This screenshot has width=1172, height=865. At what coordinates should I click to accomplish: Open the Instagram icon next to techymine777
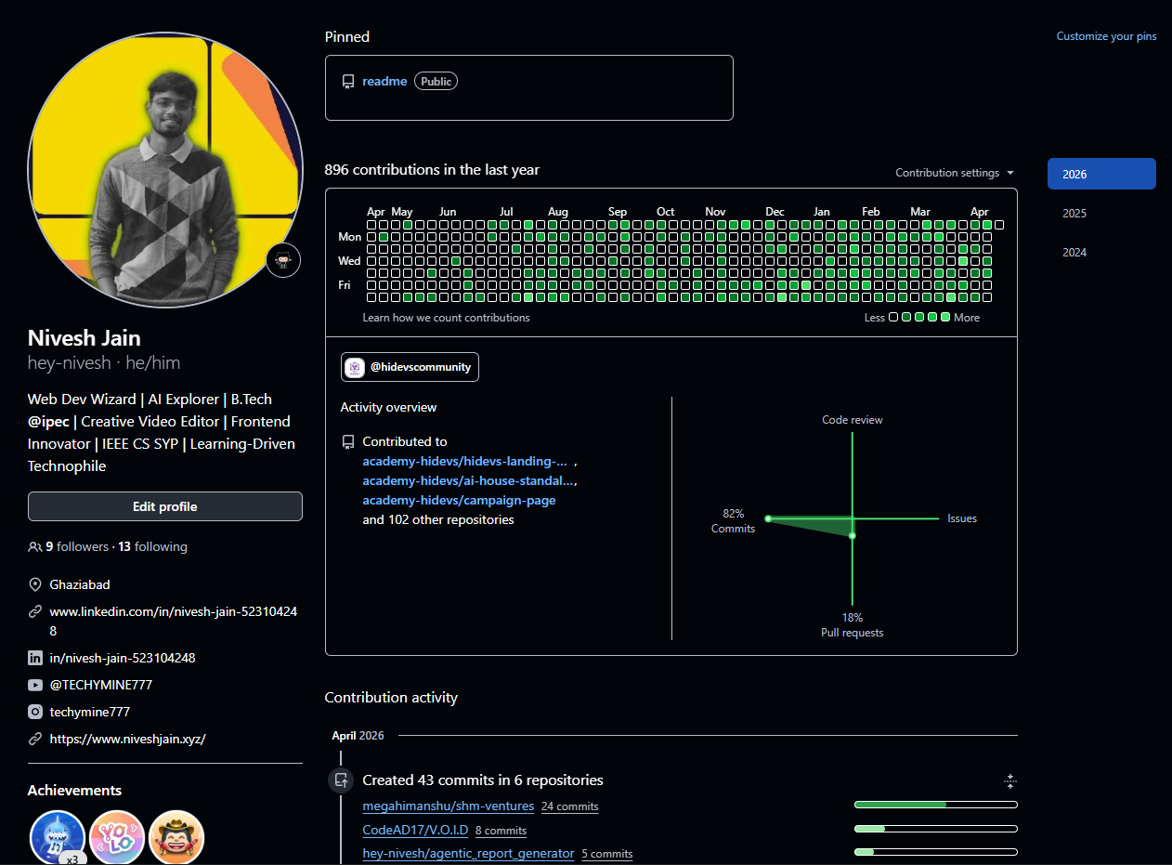(35, 712)
